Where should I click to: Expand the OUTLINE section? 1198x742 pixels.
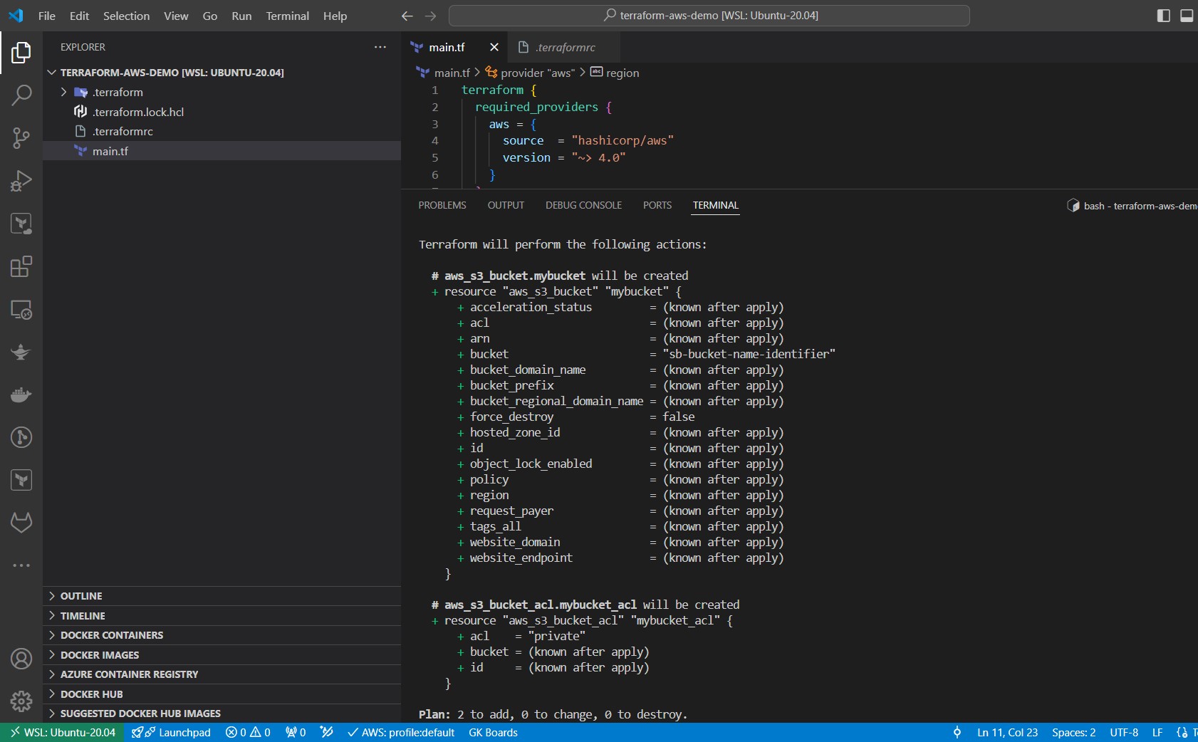point(80,596)
